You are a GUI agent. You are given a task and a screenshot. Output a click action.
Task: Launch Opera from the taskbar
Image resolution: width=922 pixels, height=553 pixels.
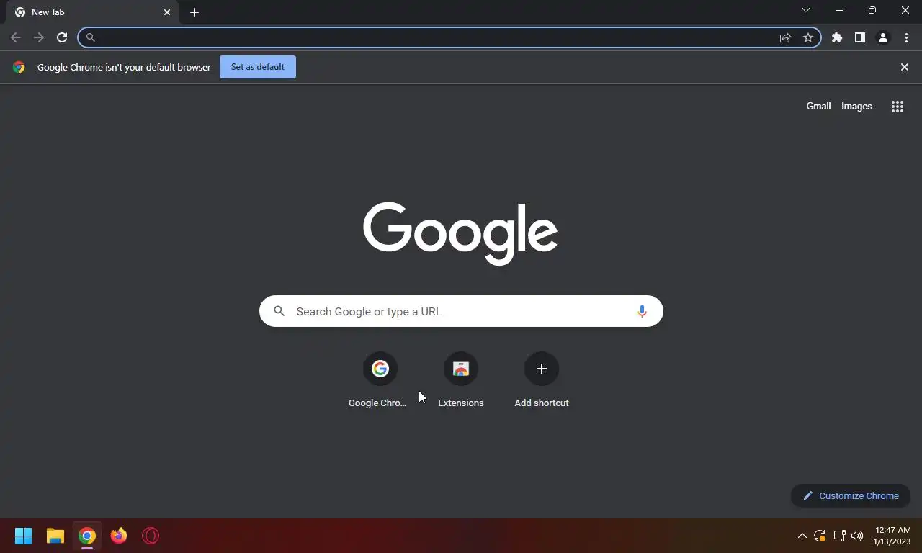pos(151,536)
